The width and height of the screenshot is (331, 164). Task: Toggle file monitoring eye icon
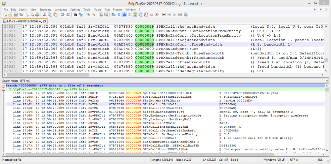coord(157,15)
